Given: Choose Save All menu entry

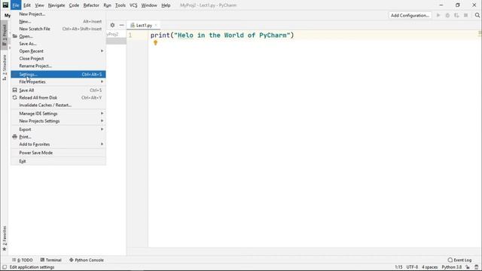Looking at the screenshot, I should [59, 90].
